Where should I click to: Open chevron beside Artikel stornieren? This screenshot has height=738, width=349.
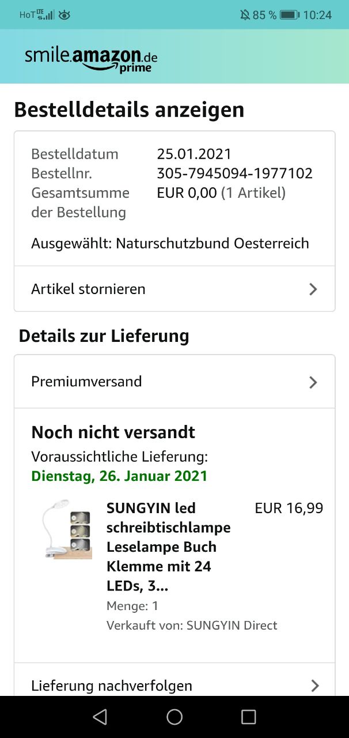tap(313, 289)
